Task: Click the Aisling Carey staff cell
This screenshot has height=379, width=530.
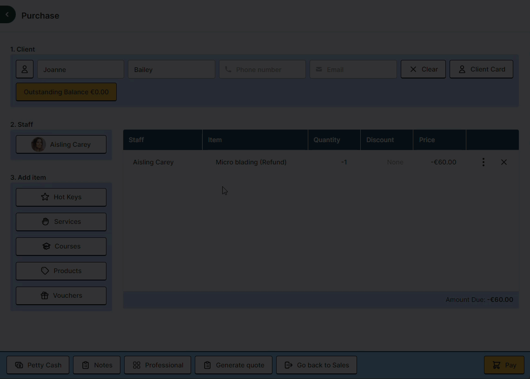Action: coord(153,162)
